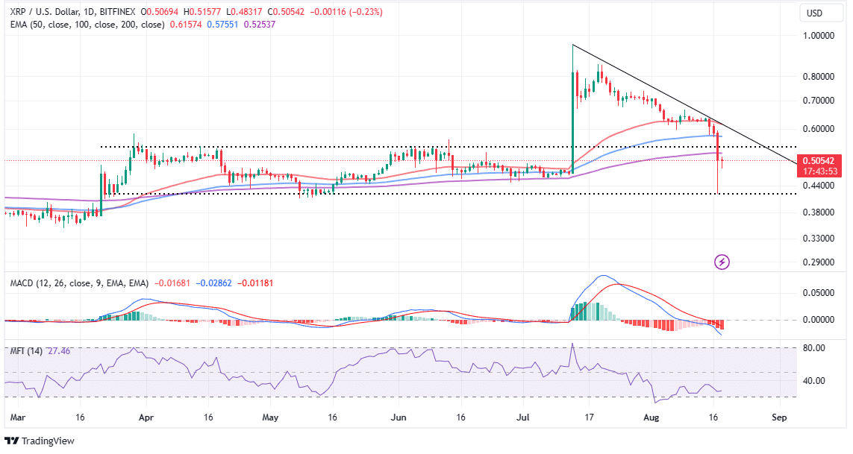Viewport: 853px width, 454px height.
Task: Click the purple lightning event icon
Action: click(722, 261)
